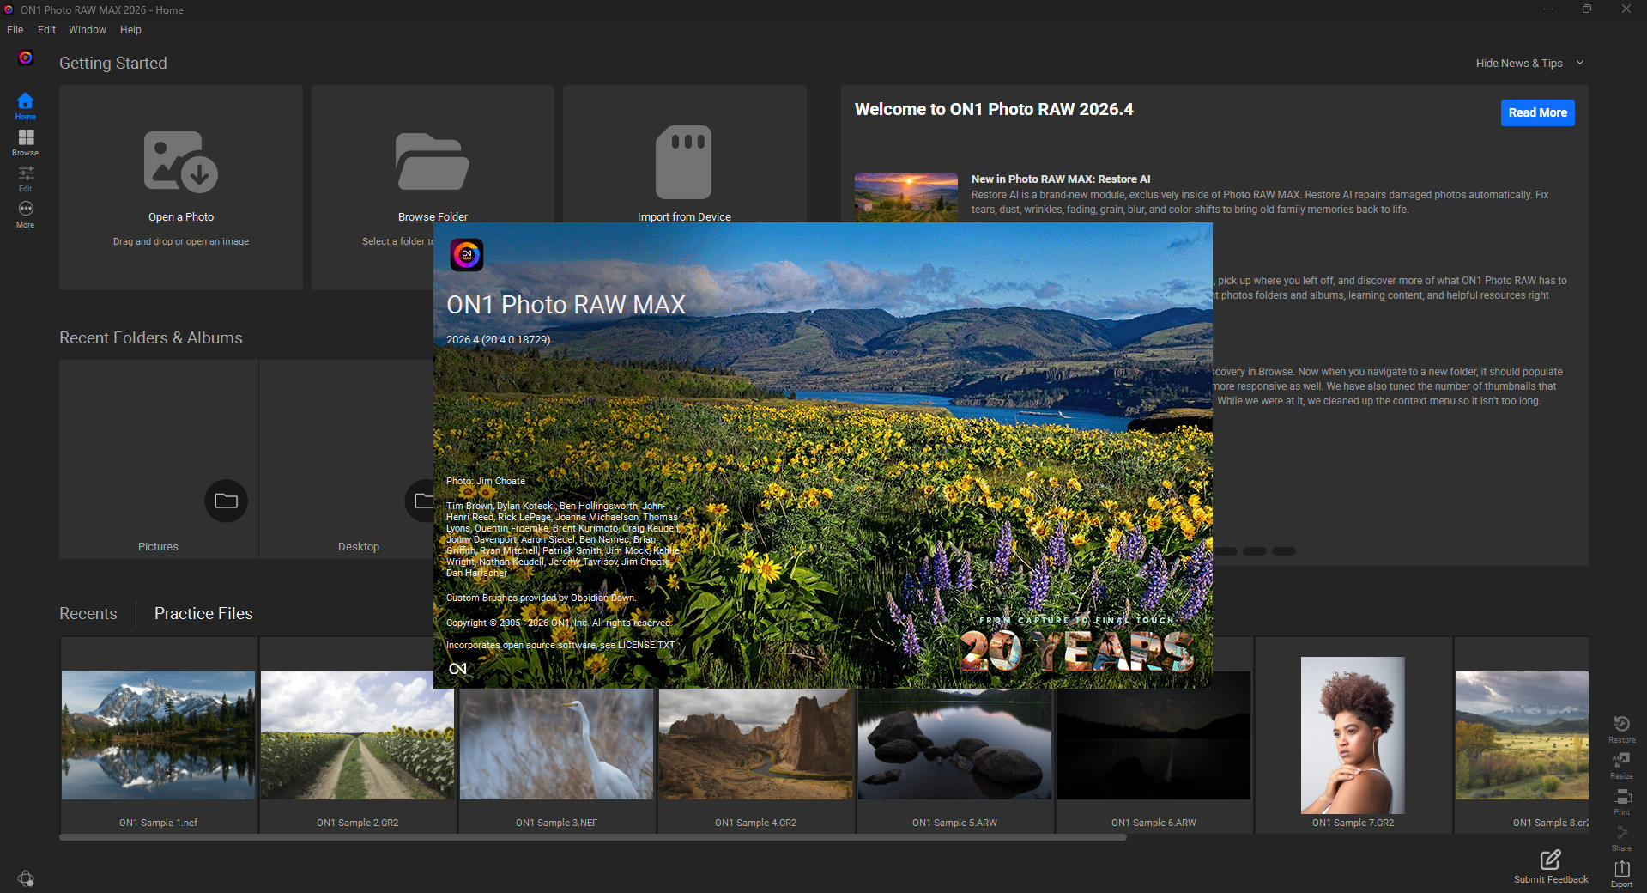Click the 'Custom Brushes provided by Obsidian Dawn' line

click(x=541, y=598)
